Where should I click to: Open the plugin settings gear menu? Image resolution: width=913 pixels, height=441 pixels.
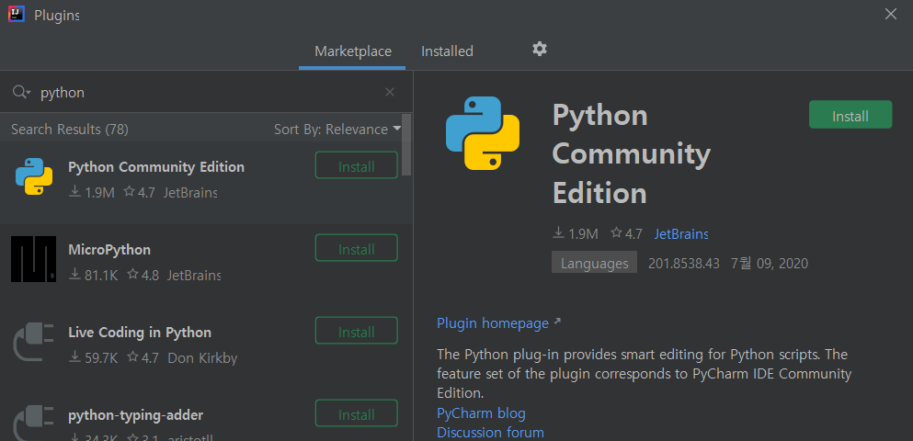(x=540, y=49)
